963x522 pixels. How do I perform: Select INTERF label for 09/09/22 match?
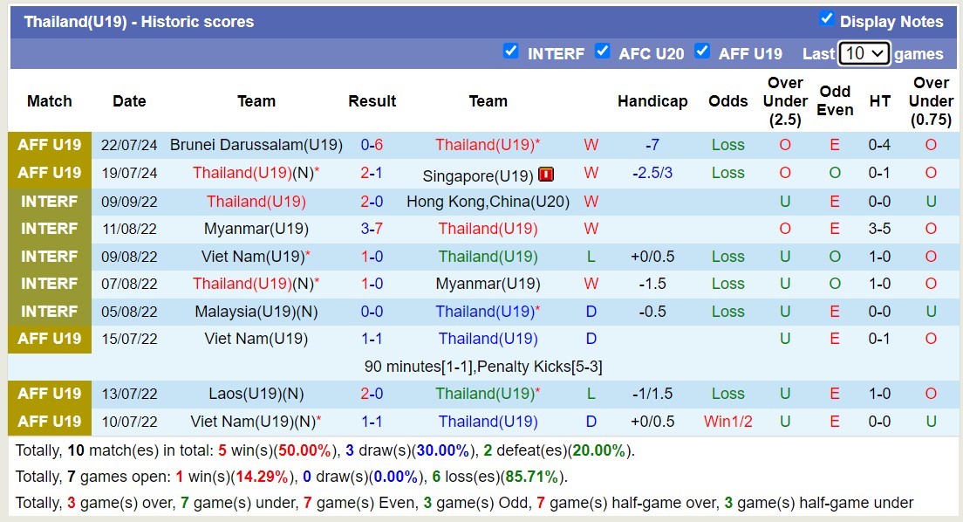(50, 202)
